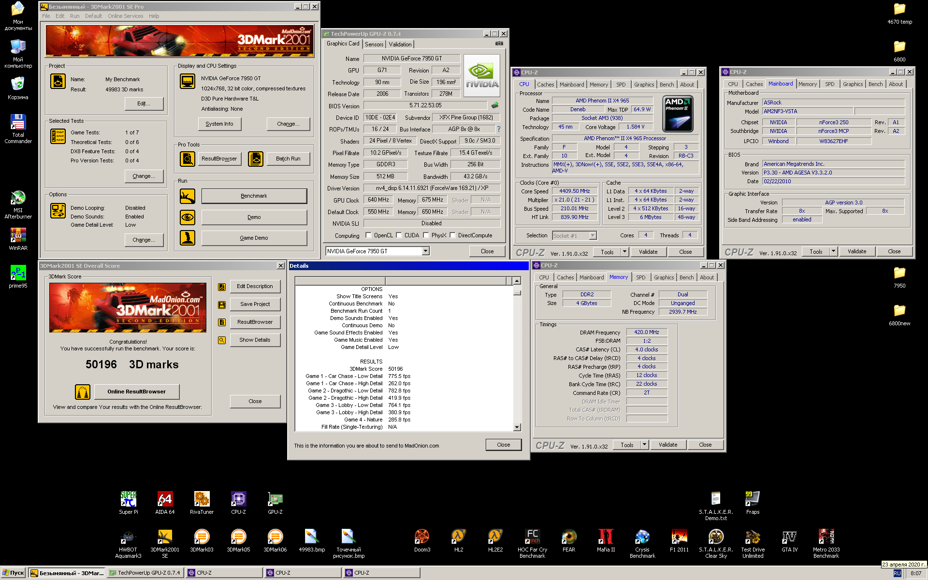This screenshot has height=580, width=928.
Task: Click Validate in CPU-Z Memory window
Action: pos(668,445)
